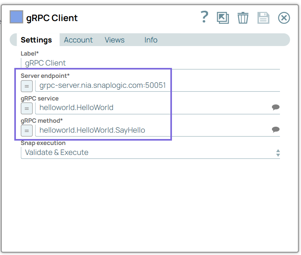Click the save disk icon
Screen dimensions: 301x255
(x=263, y=18)
